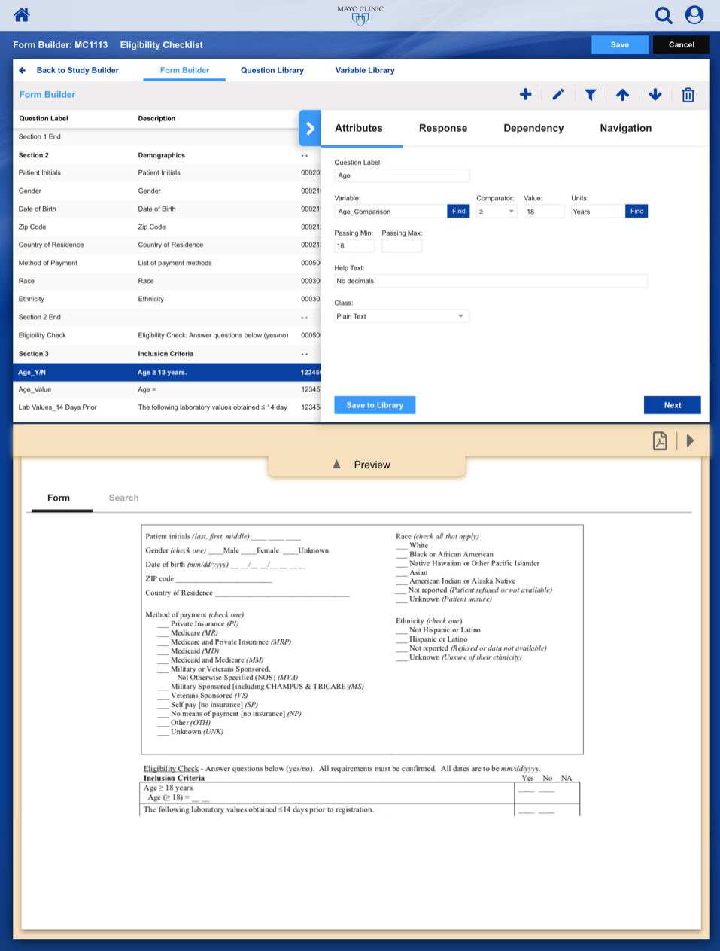
Task: Switch to Form Builder tab
Action: click(184, 70)
